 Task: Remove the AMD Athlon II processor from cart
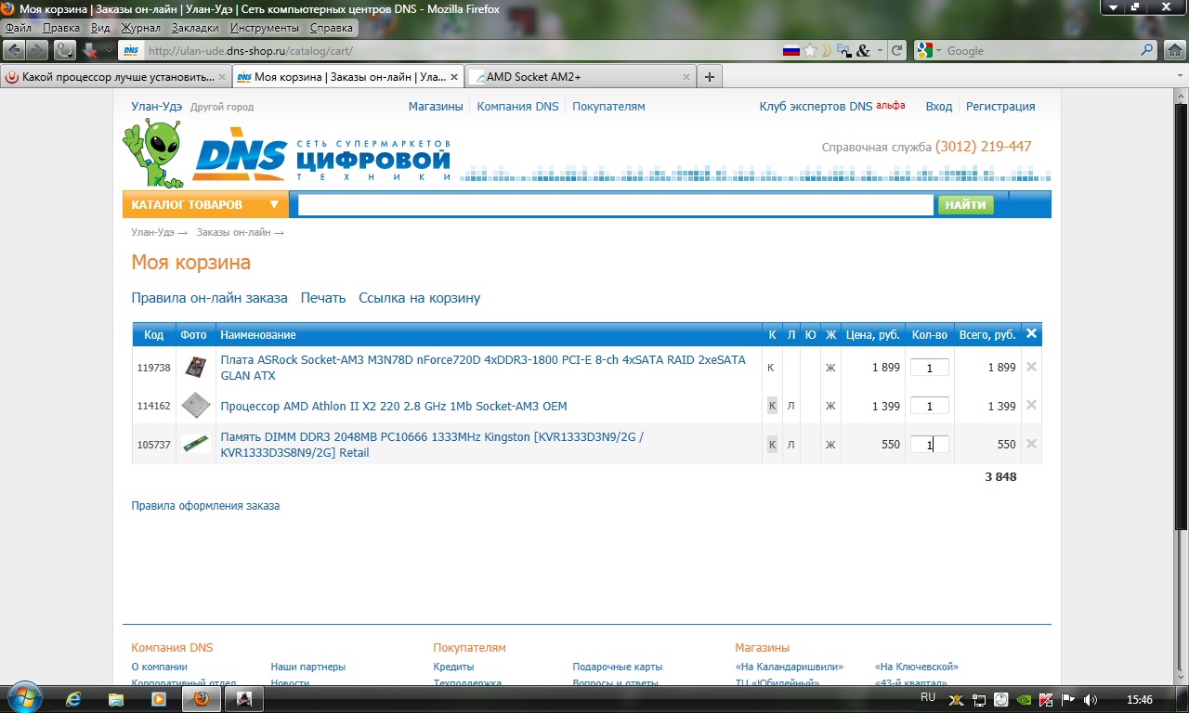[1031, 406]
